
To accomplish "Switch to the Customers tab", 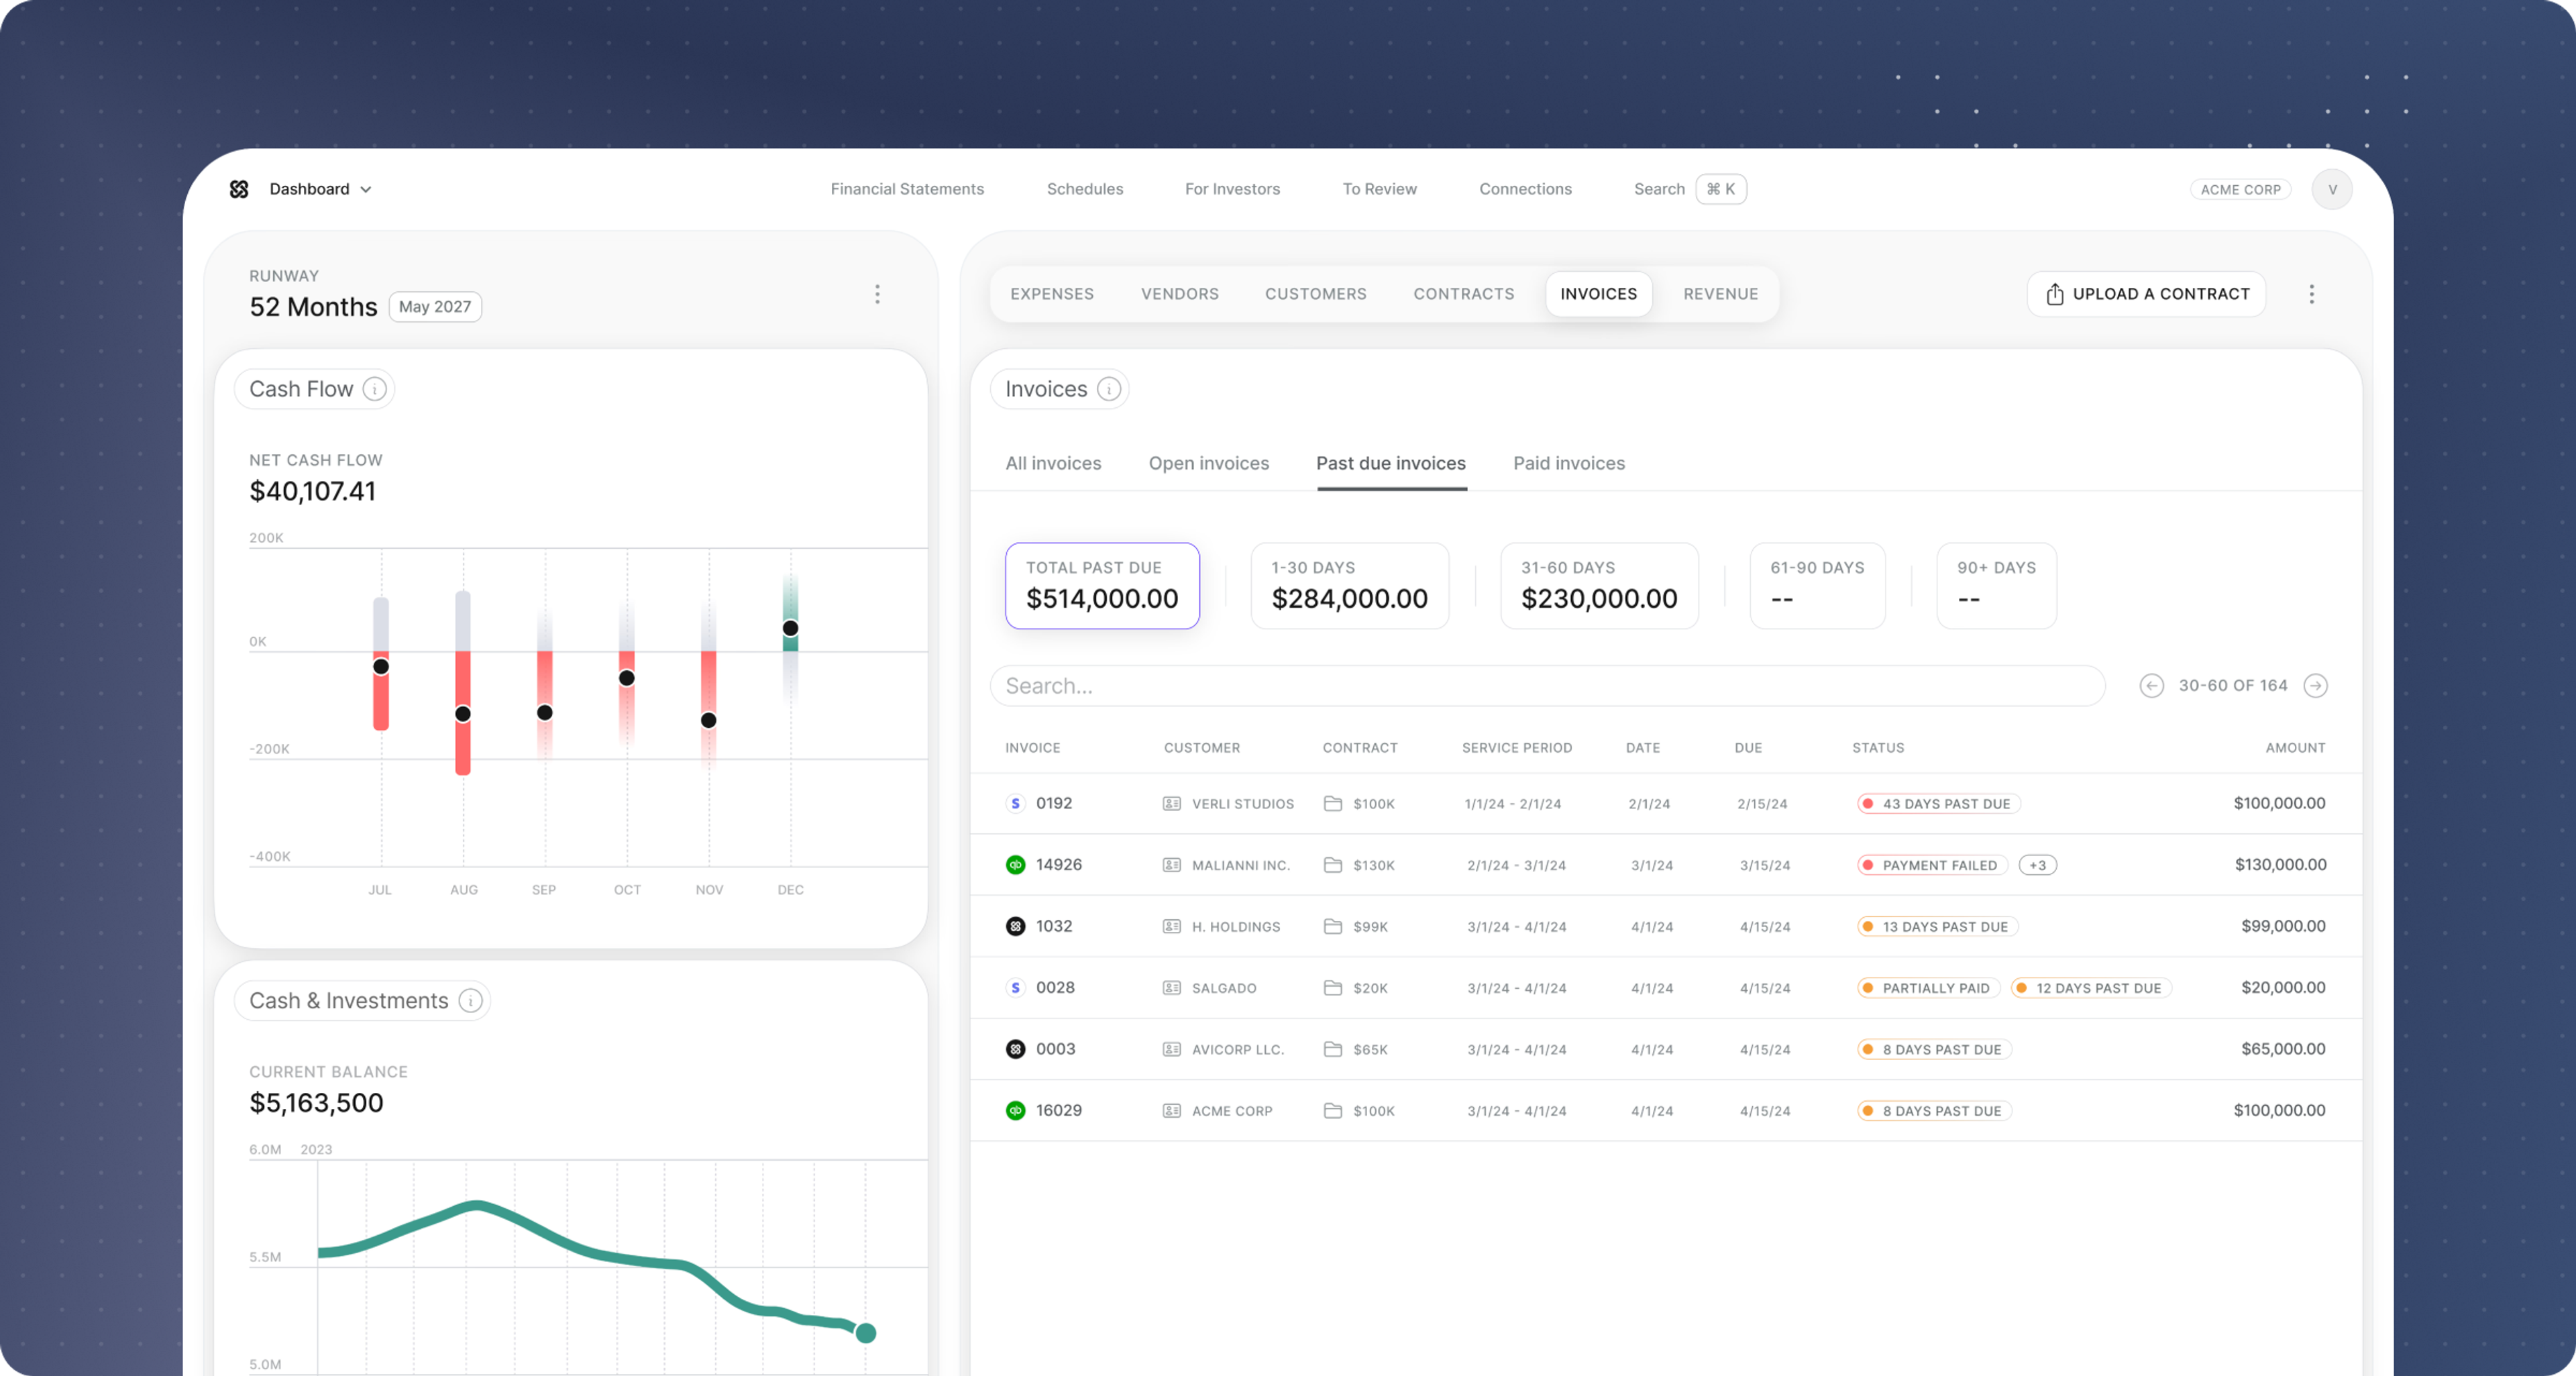I will [x=1315, y=294].
